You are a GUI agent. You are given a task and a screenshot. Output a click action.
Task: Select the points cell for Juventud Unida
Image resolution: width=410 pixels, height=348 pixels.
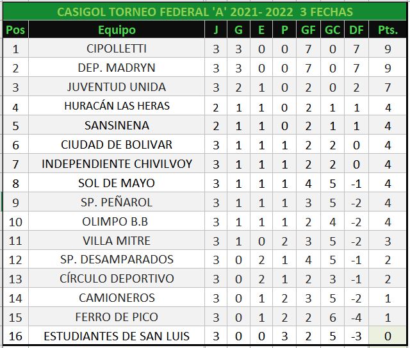pos(386,87)
